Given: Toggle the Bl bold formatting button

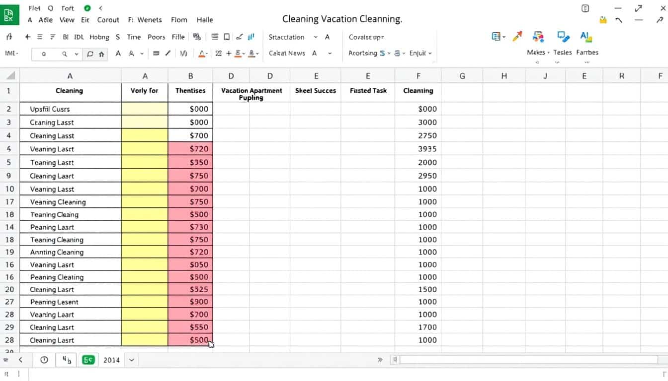Looking at the screenshot, I should click(66, 37).
